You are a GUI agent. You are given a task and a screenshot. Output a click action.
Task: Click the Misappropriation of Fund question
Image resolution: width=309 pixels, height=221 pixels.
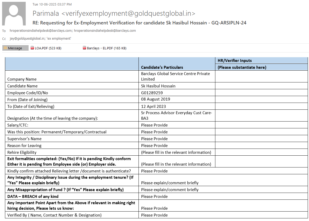[x=65, y=190]
